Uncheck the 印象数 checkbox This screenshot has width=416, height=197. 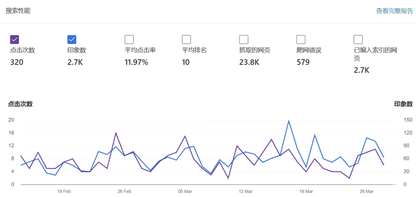tap(72, 39)
